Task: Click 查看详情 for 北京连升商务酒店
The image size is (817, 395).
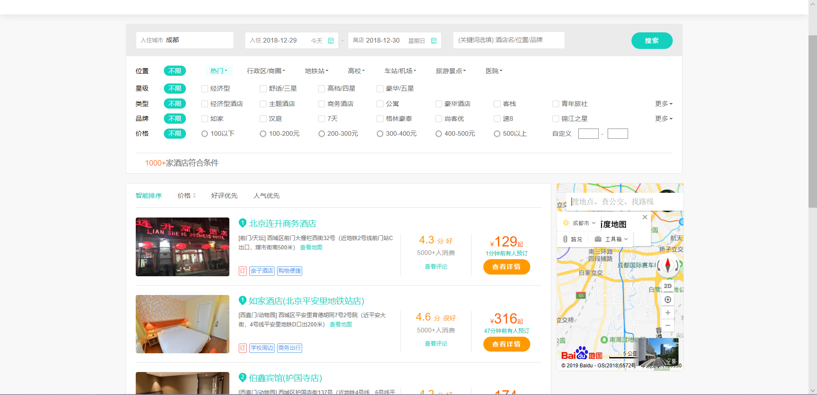Action: (506, 267)
